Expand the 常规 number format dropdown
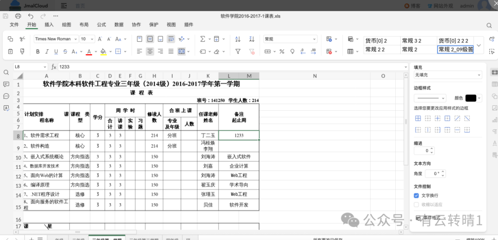498x240 pixels. pos(290,39)
